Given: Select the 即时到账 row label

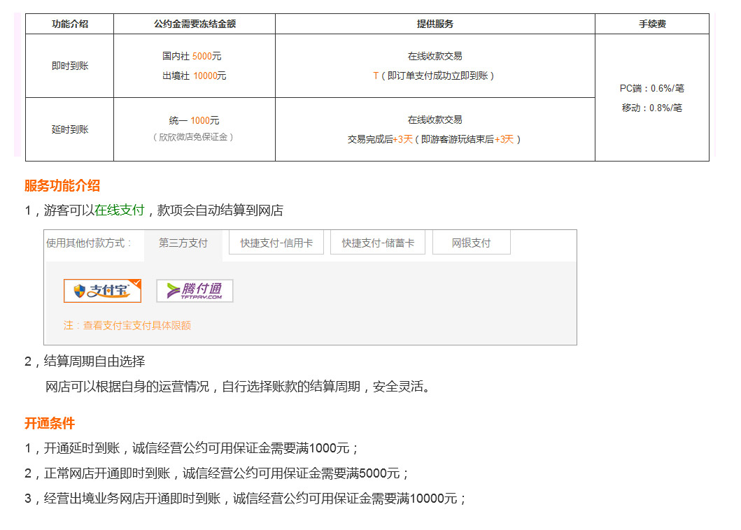Looking at the screenshot, I should point(70,66).
